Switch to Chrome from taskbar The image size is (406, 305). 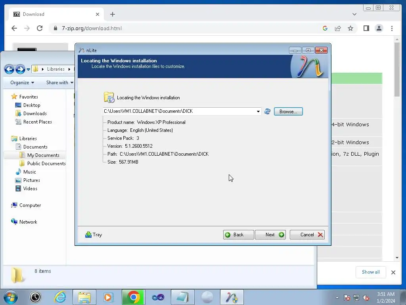(133, 297)
